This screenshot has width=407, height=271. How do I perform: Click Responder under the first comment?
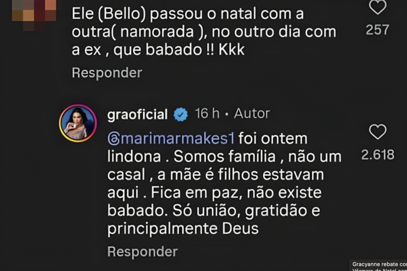(107, 73)
